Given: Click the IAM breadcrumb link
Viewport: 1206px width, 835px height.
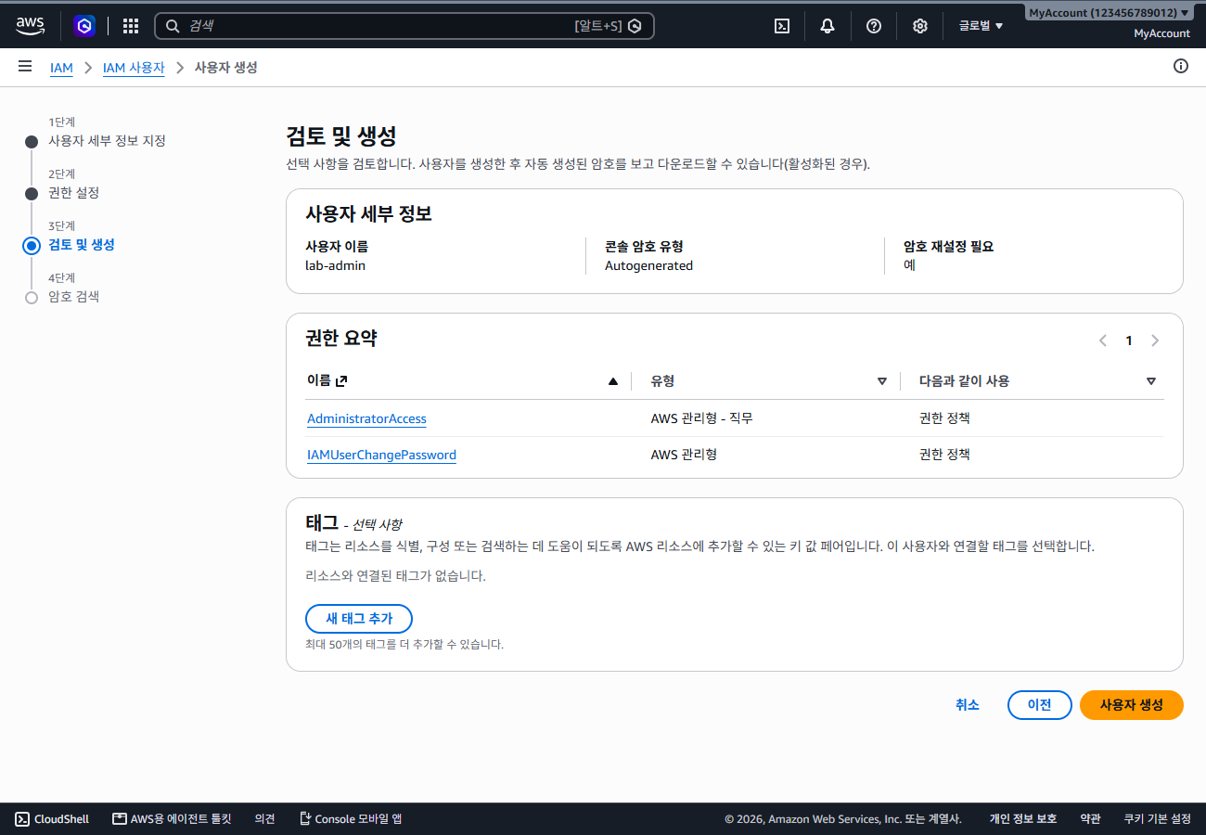Looking at the screenshot, I should coord(61,68).
